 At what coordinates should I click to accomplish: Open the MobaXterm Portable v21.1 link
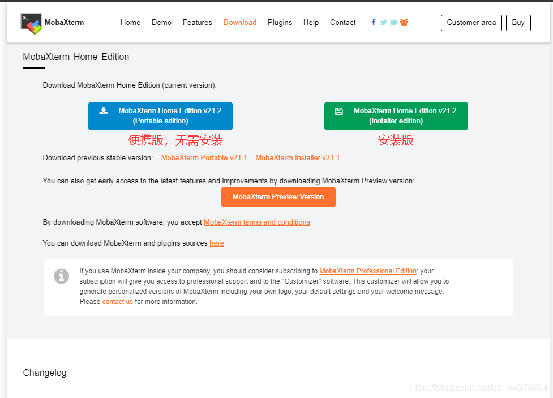204,157
